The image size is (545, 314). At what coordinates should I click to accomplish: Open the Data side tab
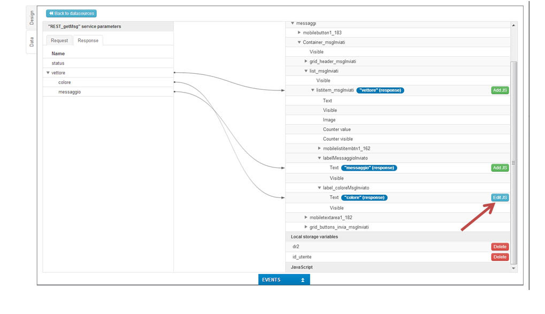(32, 42)
